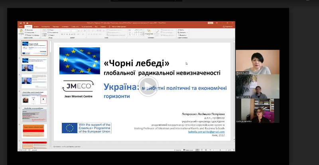Click the notes placeholder below the slide
The width and height of the screenshot is (319, 165).
pyautogui.click(x=120, y=147)
